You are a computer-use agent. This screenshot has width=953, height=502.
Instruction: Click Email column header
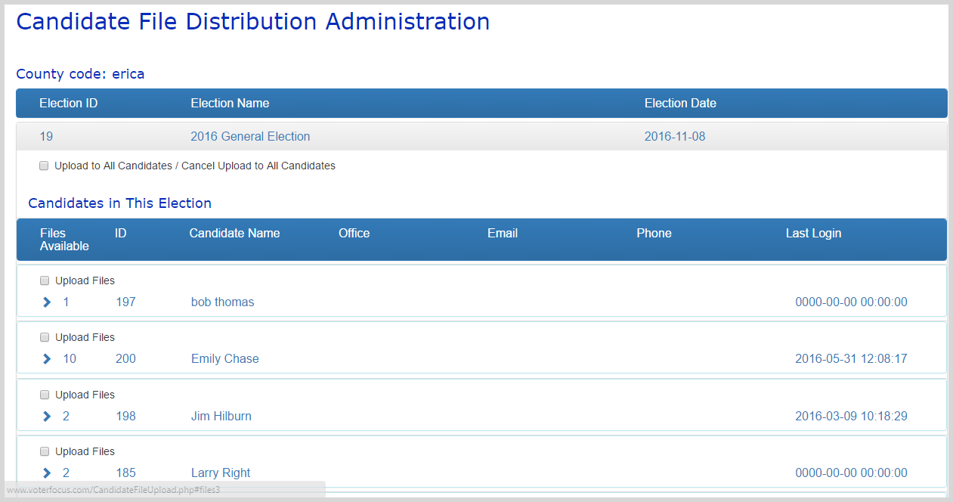coord(503,234)
